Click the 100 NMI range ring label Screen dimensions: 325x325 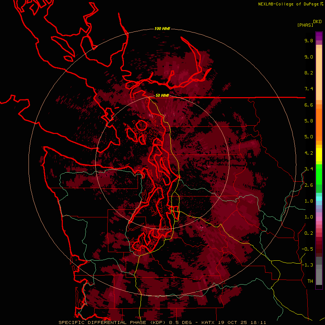tap(162, 29)
